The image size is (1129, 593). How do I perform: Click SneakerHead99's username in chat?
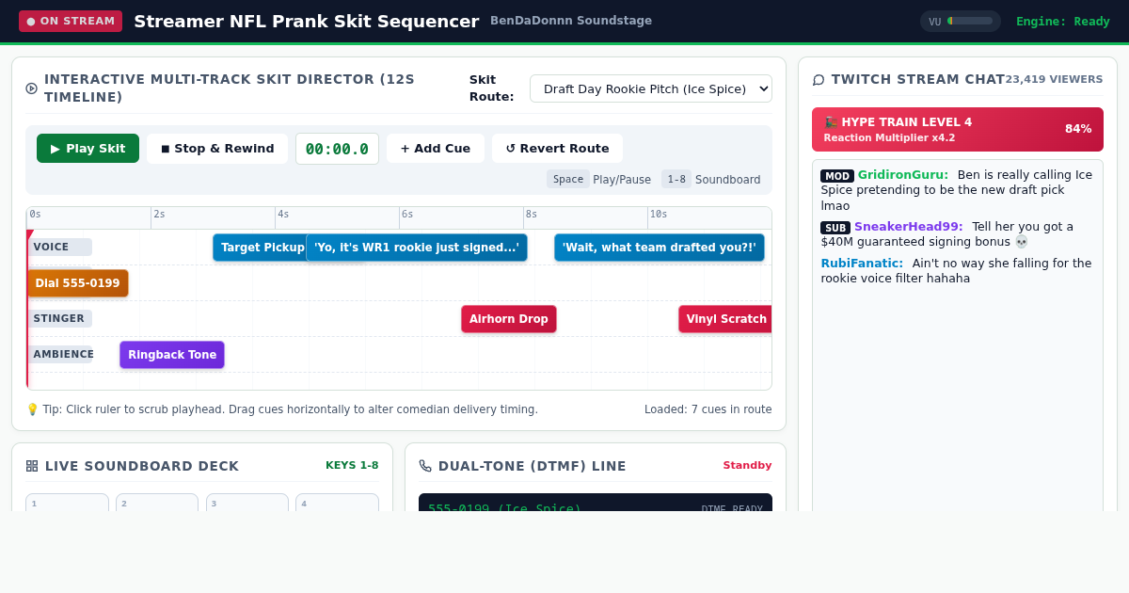[909, 227]
